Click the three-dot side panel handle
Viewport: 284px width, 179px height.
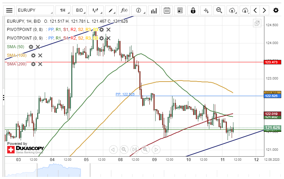[4, 97]
